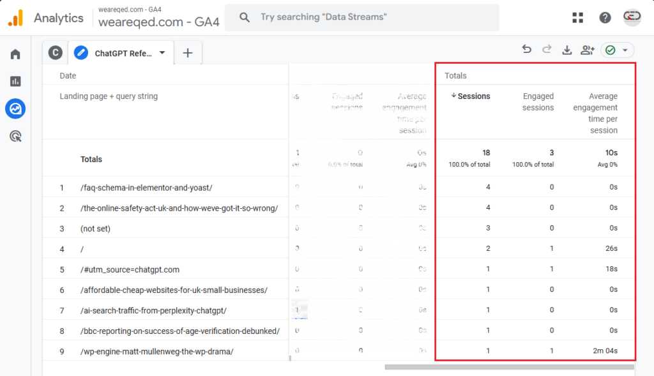Click the Date column label
The height and width of the screenshot is (376, 654).
pos(68,75)
